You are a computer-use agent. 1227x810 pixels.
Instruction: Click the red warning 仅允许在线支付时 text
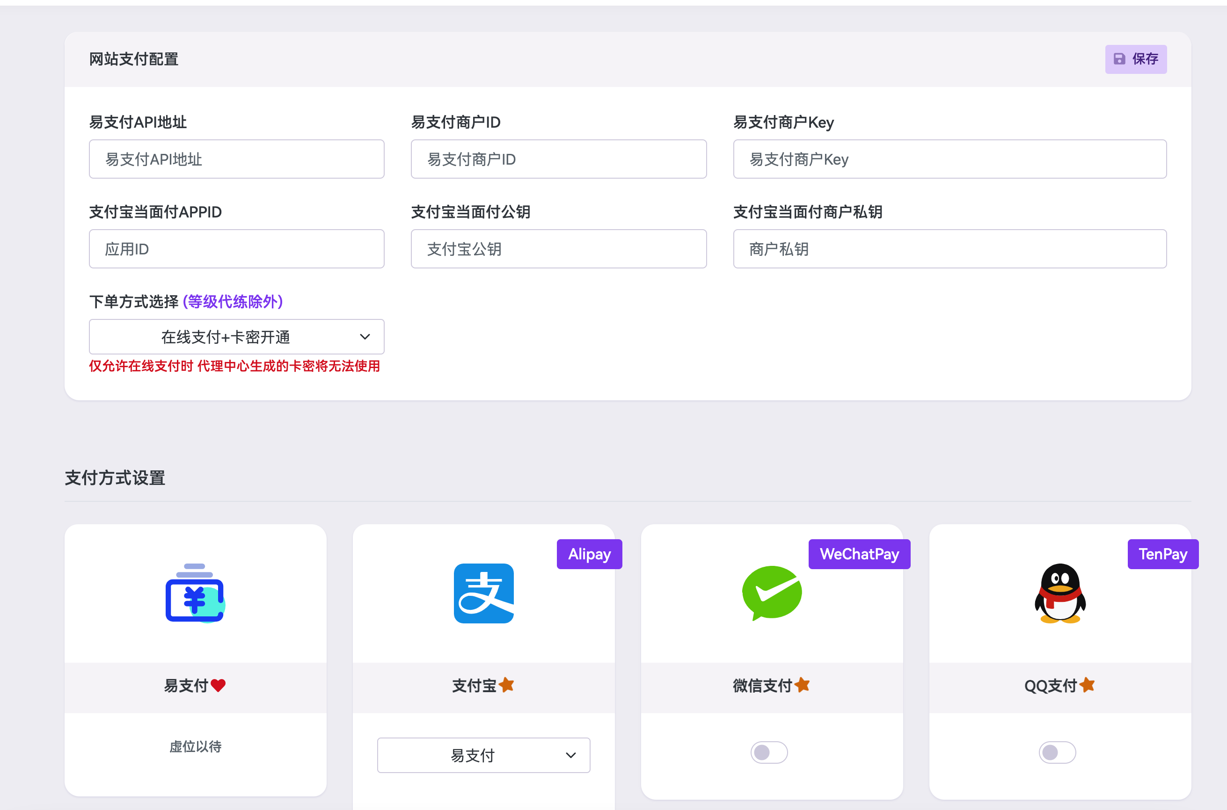(234, 366)
